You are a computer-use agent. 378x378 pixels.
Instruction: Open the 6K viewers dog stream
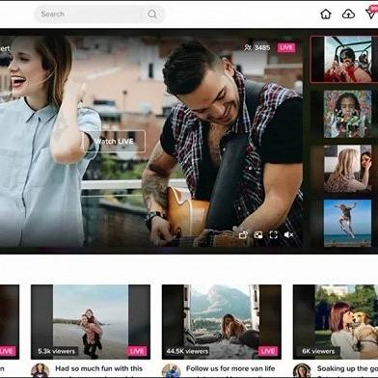pyautogui.click(x=336, y=322)
